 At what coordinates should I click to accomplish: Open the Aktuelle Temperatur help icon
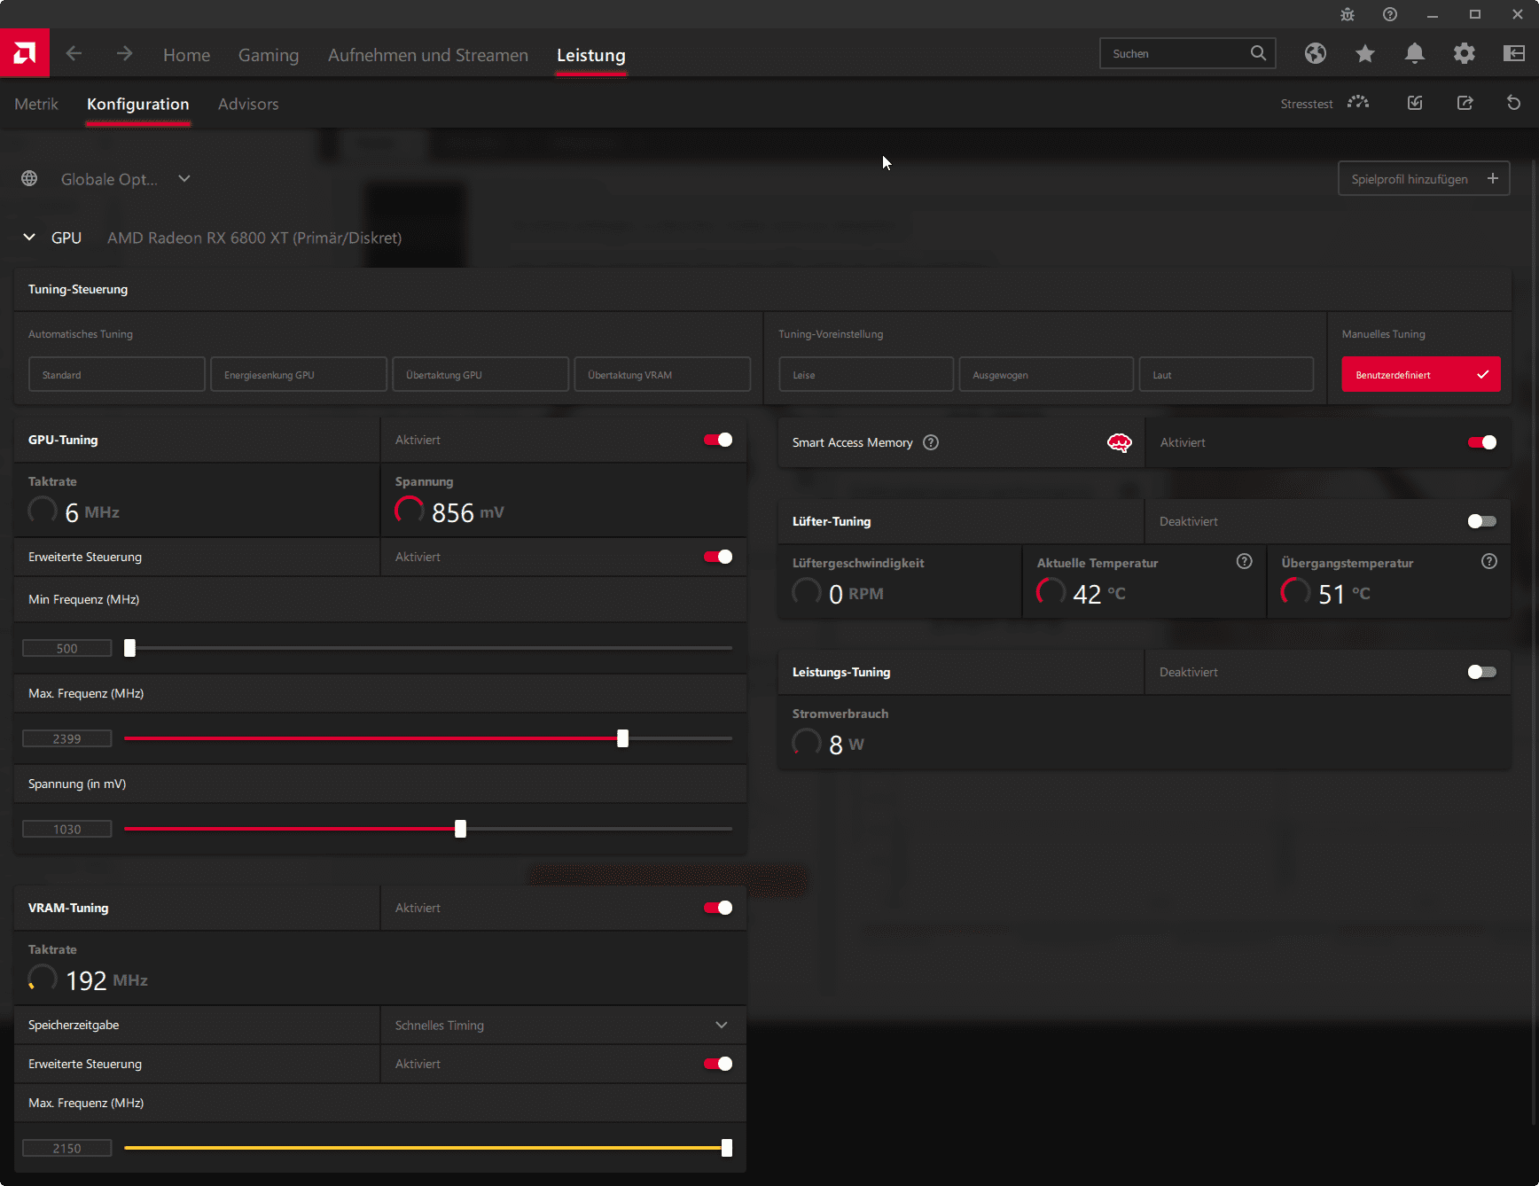1245,561
